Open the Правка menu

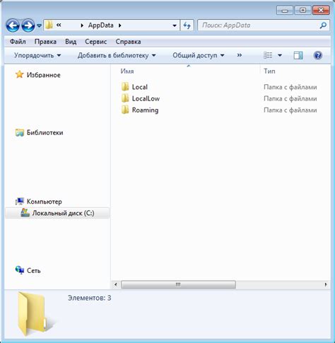(45, 42)
